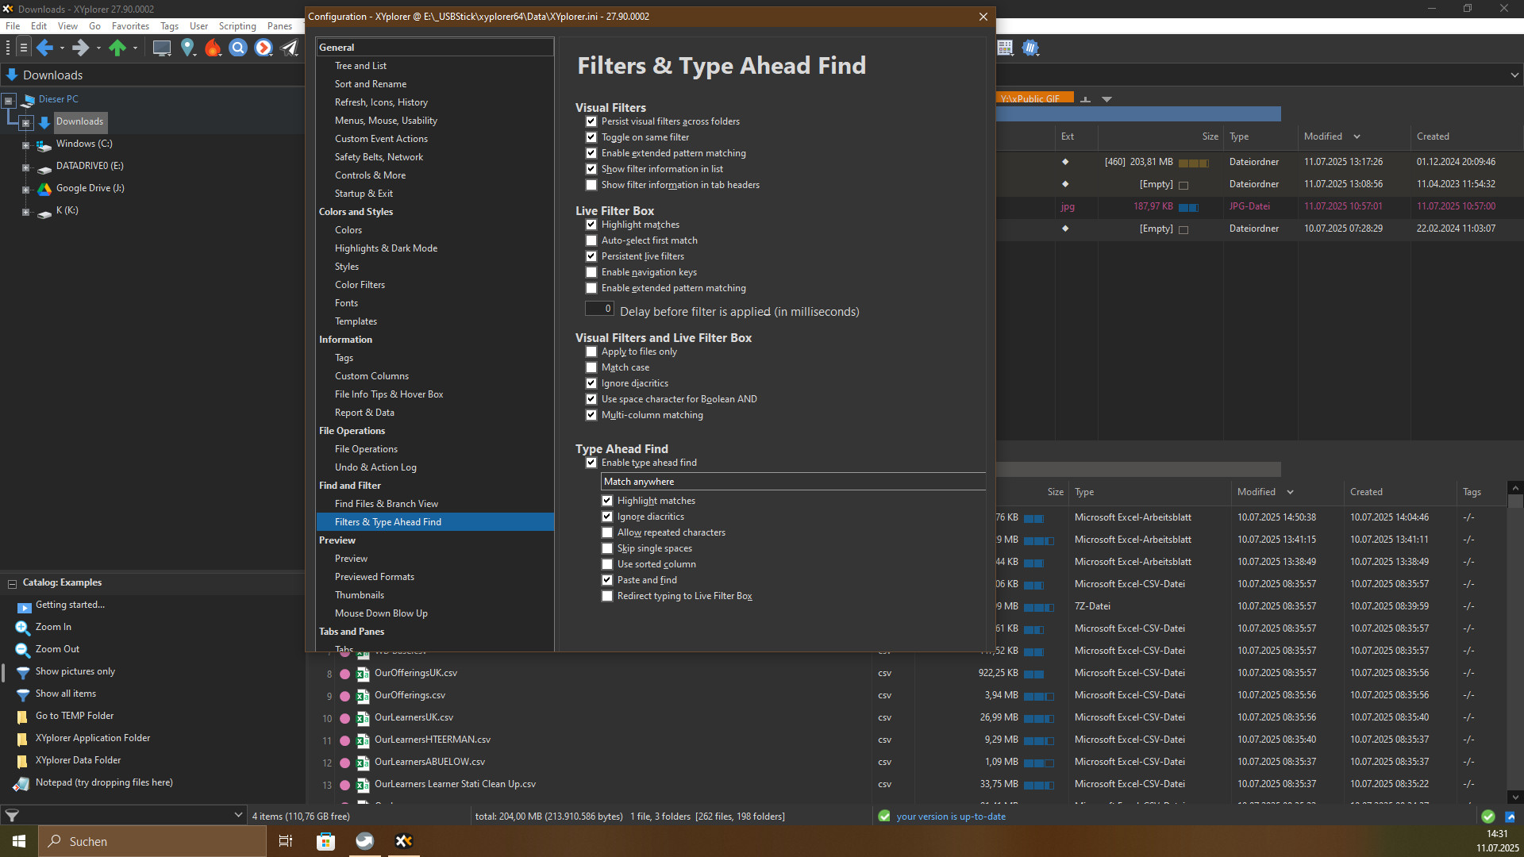The width and height of the screenshot is (1524, 857).
Task: Go forward with the grey Forward arrow
Action: [80, 48]
